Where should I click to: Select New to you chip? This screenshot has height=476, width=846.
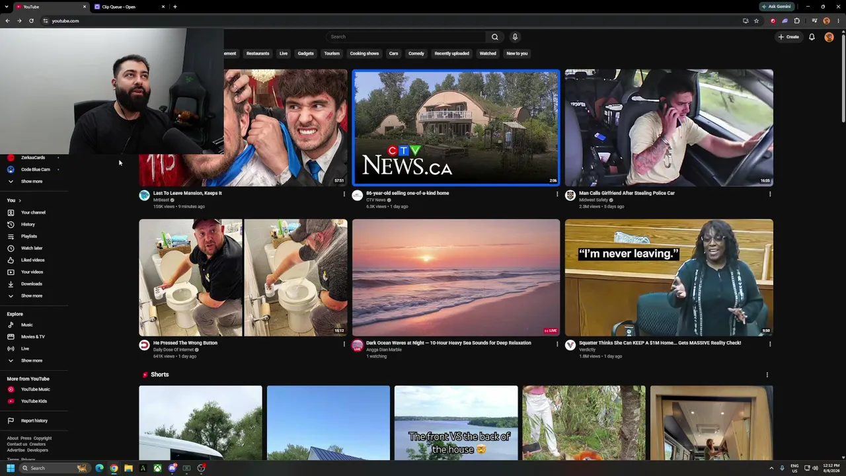coord(517,54)
